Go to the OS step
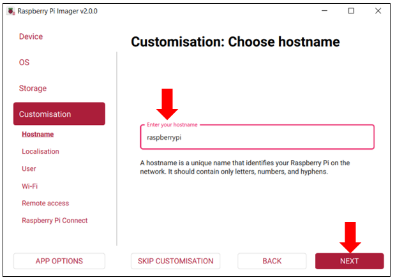This screenshot has width=395, height=280. click(24, 63)
